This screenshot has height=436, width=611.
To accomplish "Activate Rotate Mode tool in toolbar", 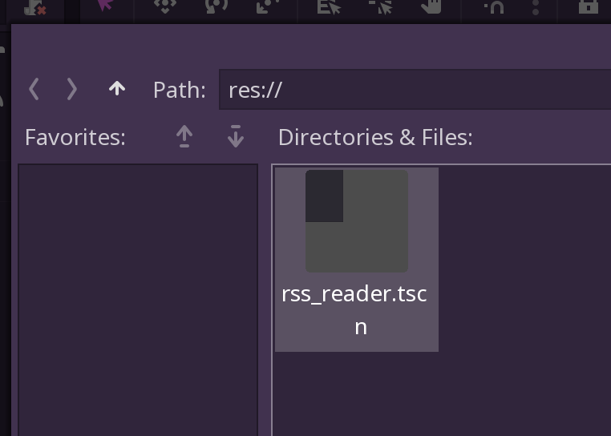I will [x=216, y=6].
